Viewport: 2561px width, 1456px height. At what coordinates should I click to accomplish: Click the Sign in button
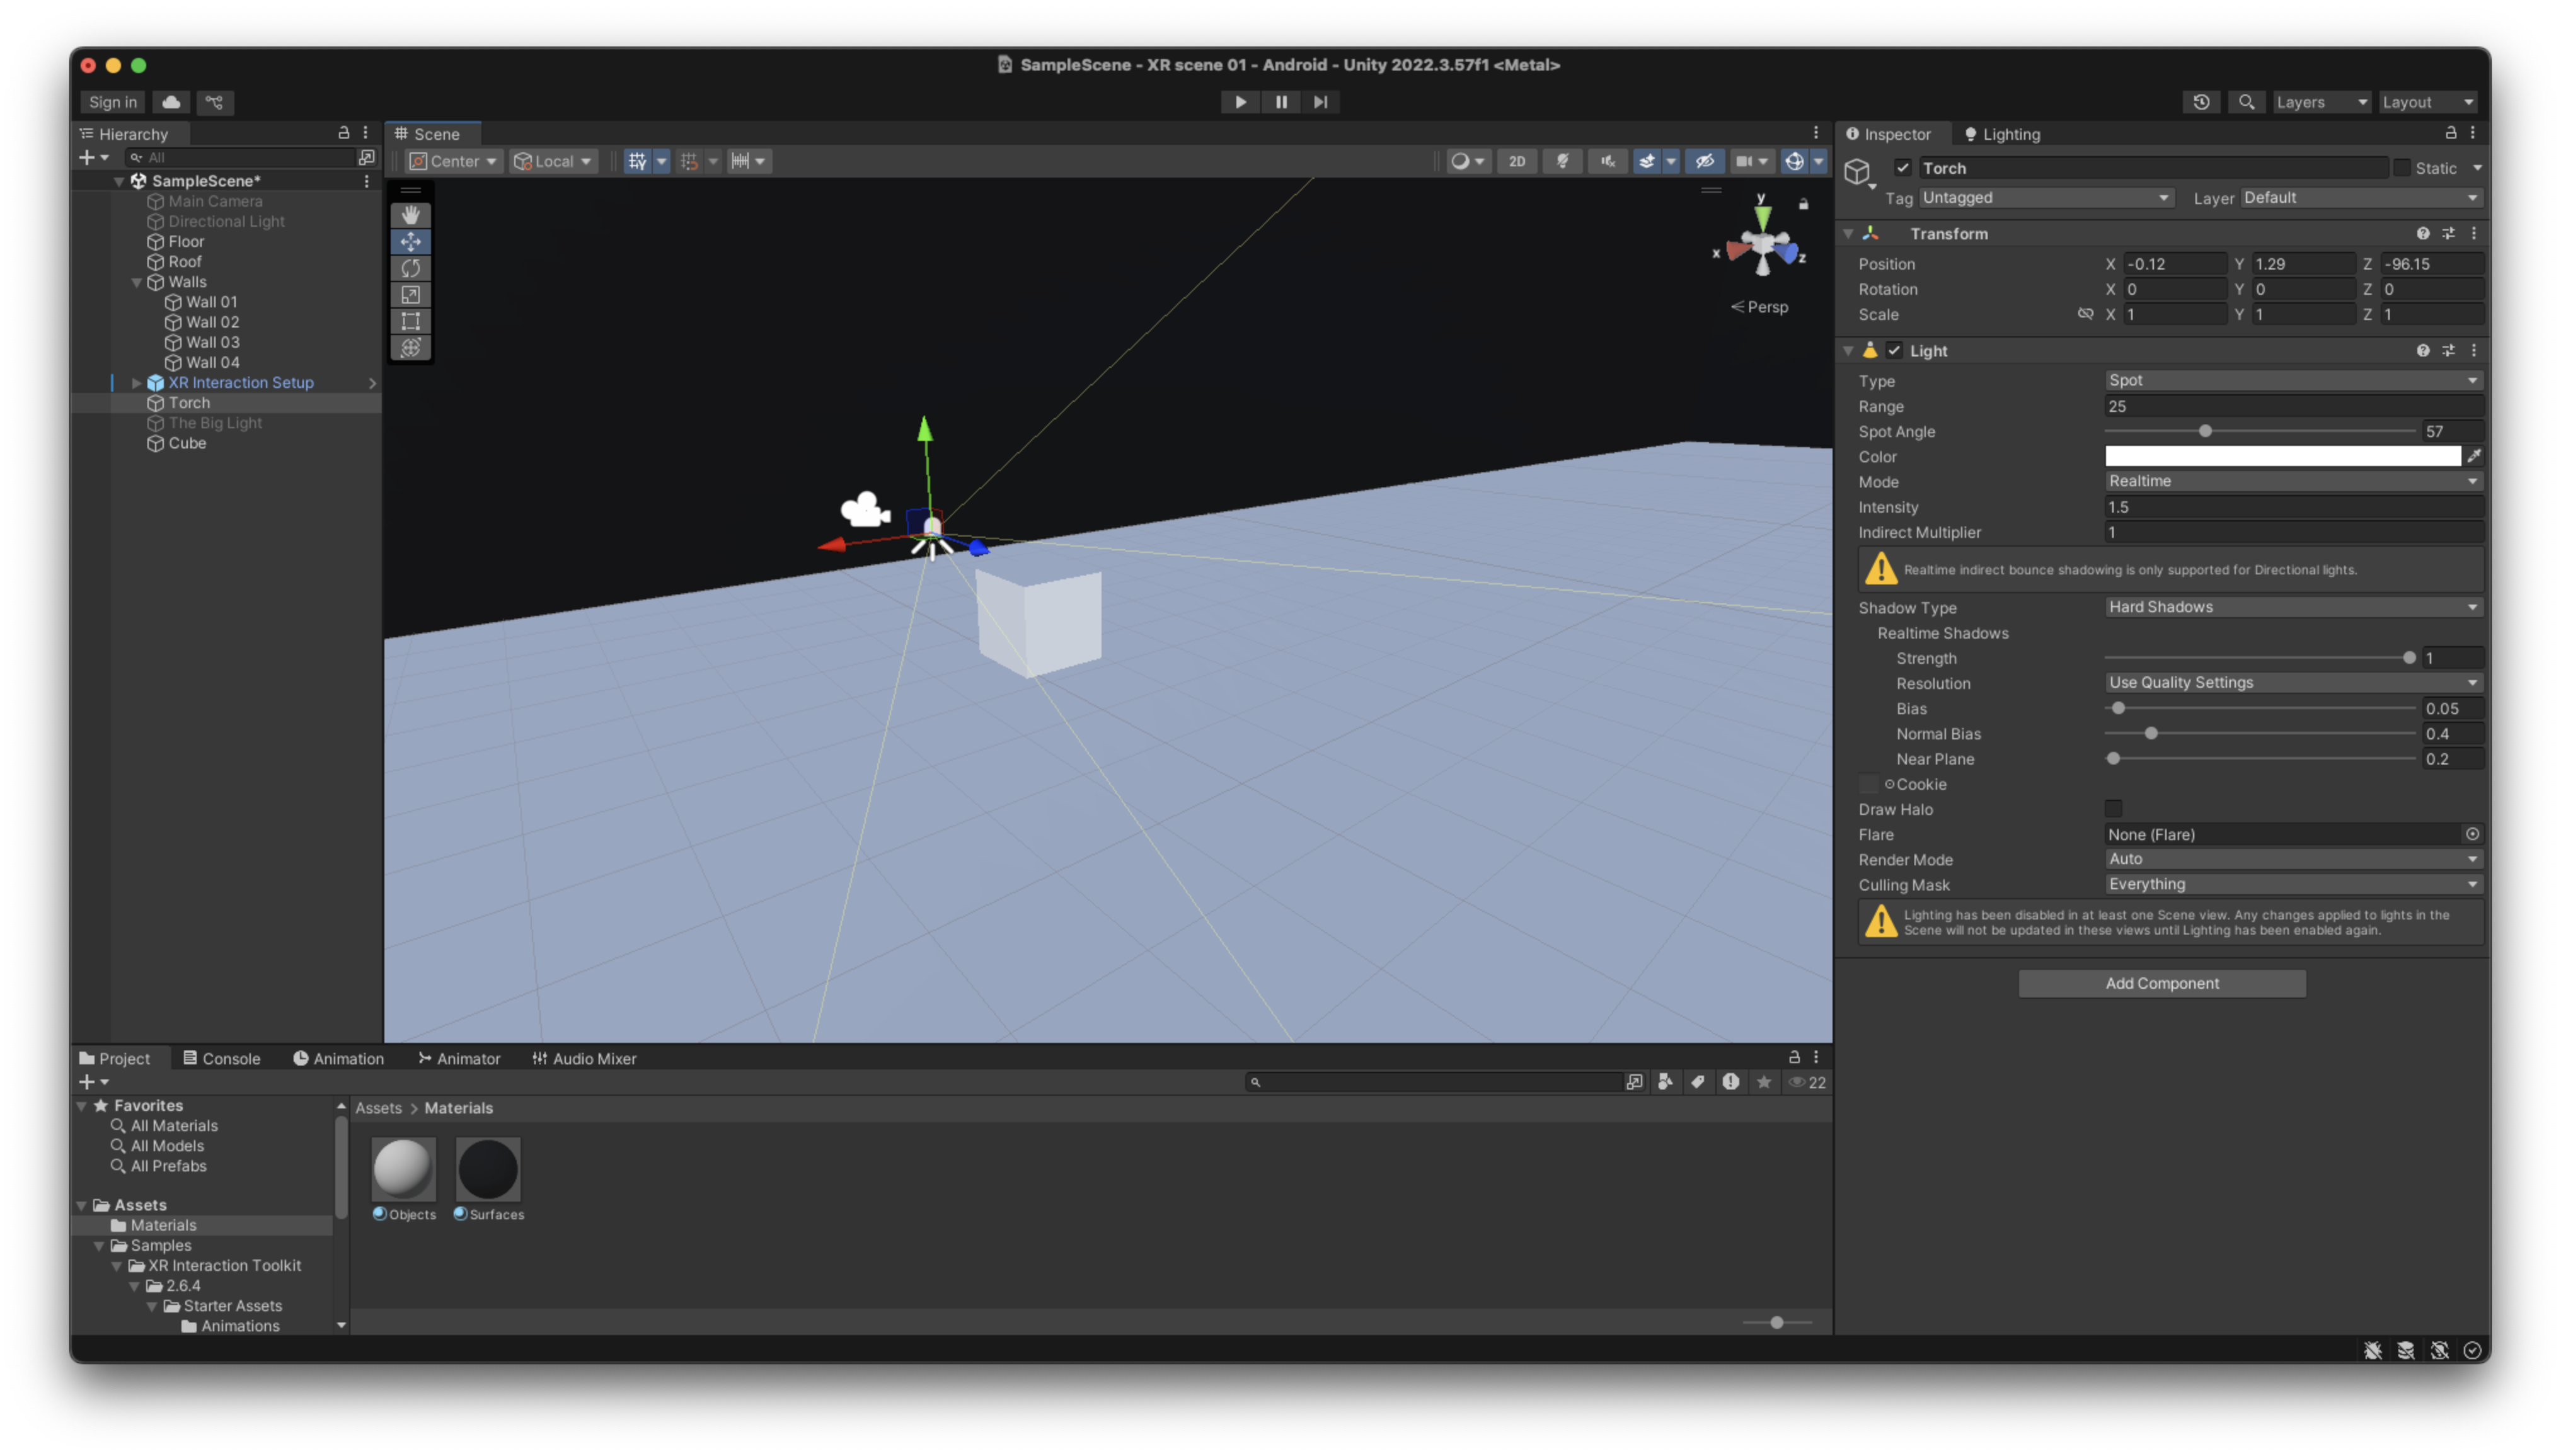coord(112,102)
